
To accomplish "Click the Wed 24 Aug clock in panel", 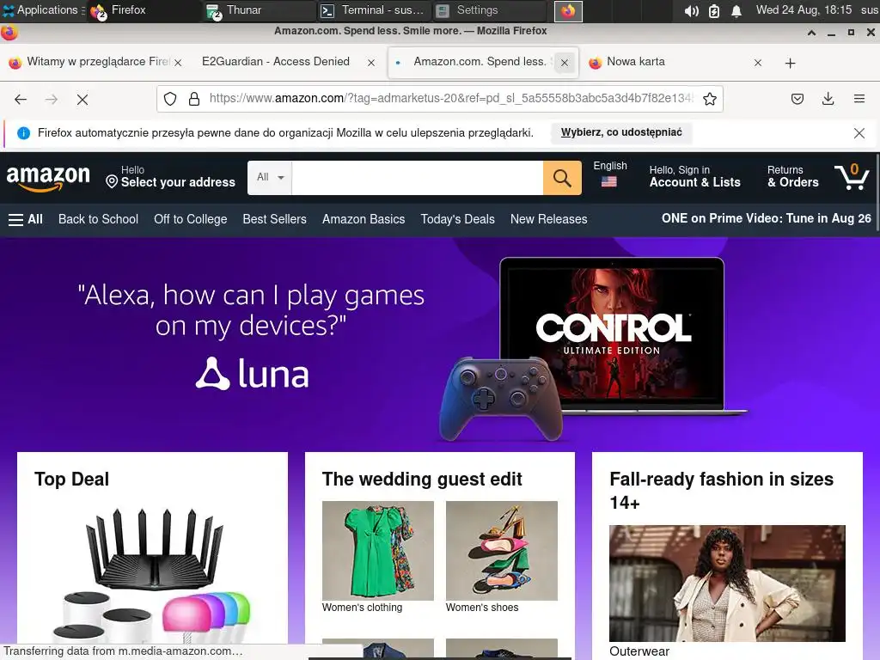I will pos(804,10).
